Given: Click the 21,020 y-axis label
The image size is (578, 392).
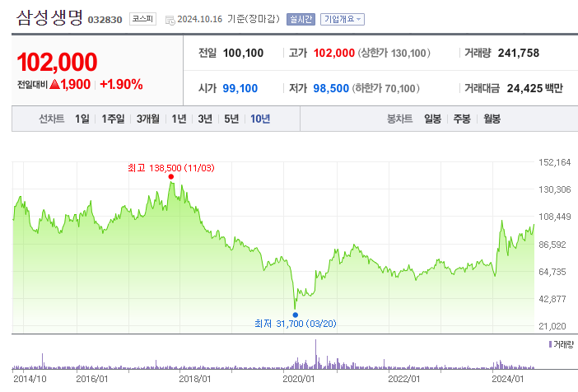Looking at the screenshot, I should [x=552, y=326].
